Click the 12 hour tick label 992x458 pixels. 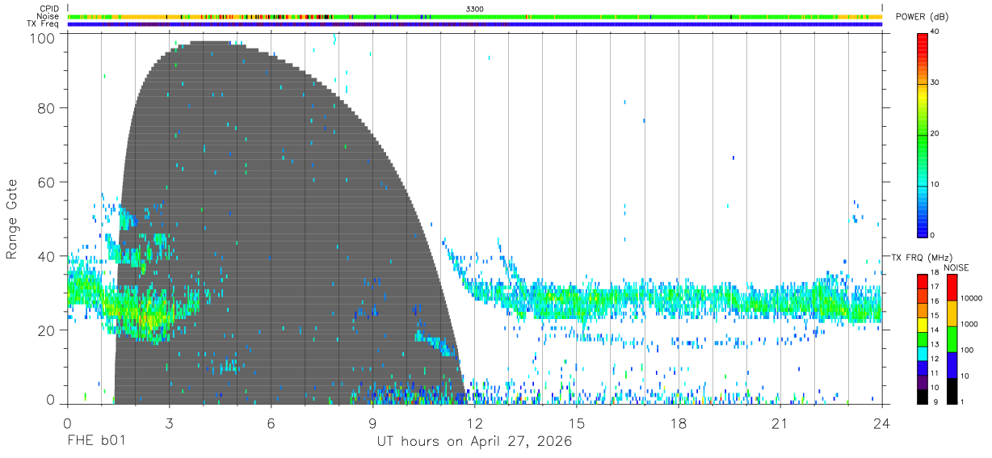[474, 423]
